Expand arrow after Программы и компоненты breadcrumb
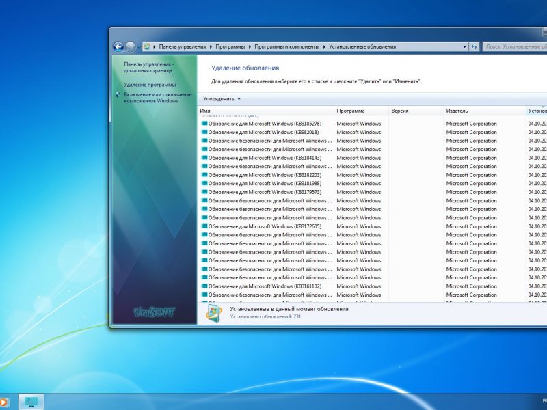 [324, 46]
